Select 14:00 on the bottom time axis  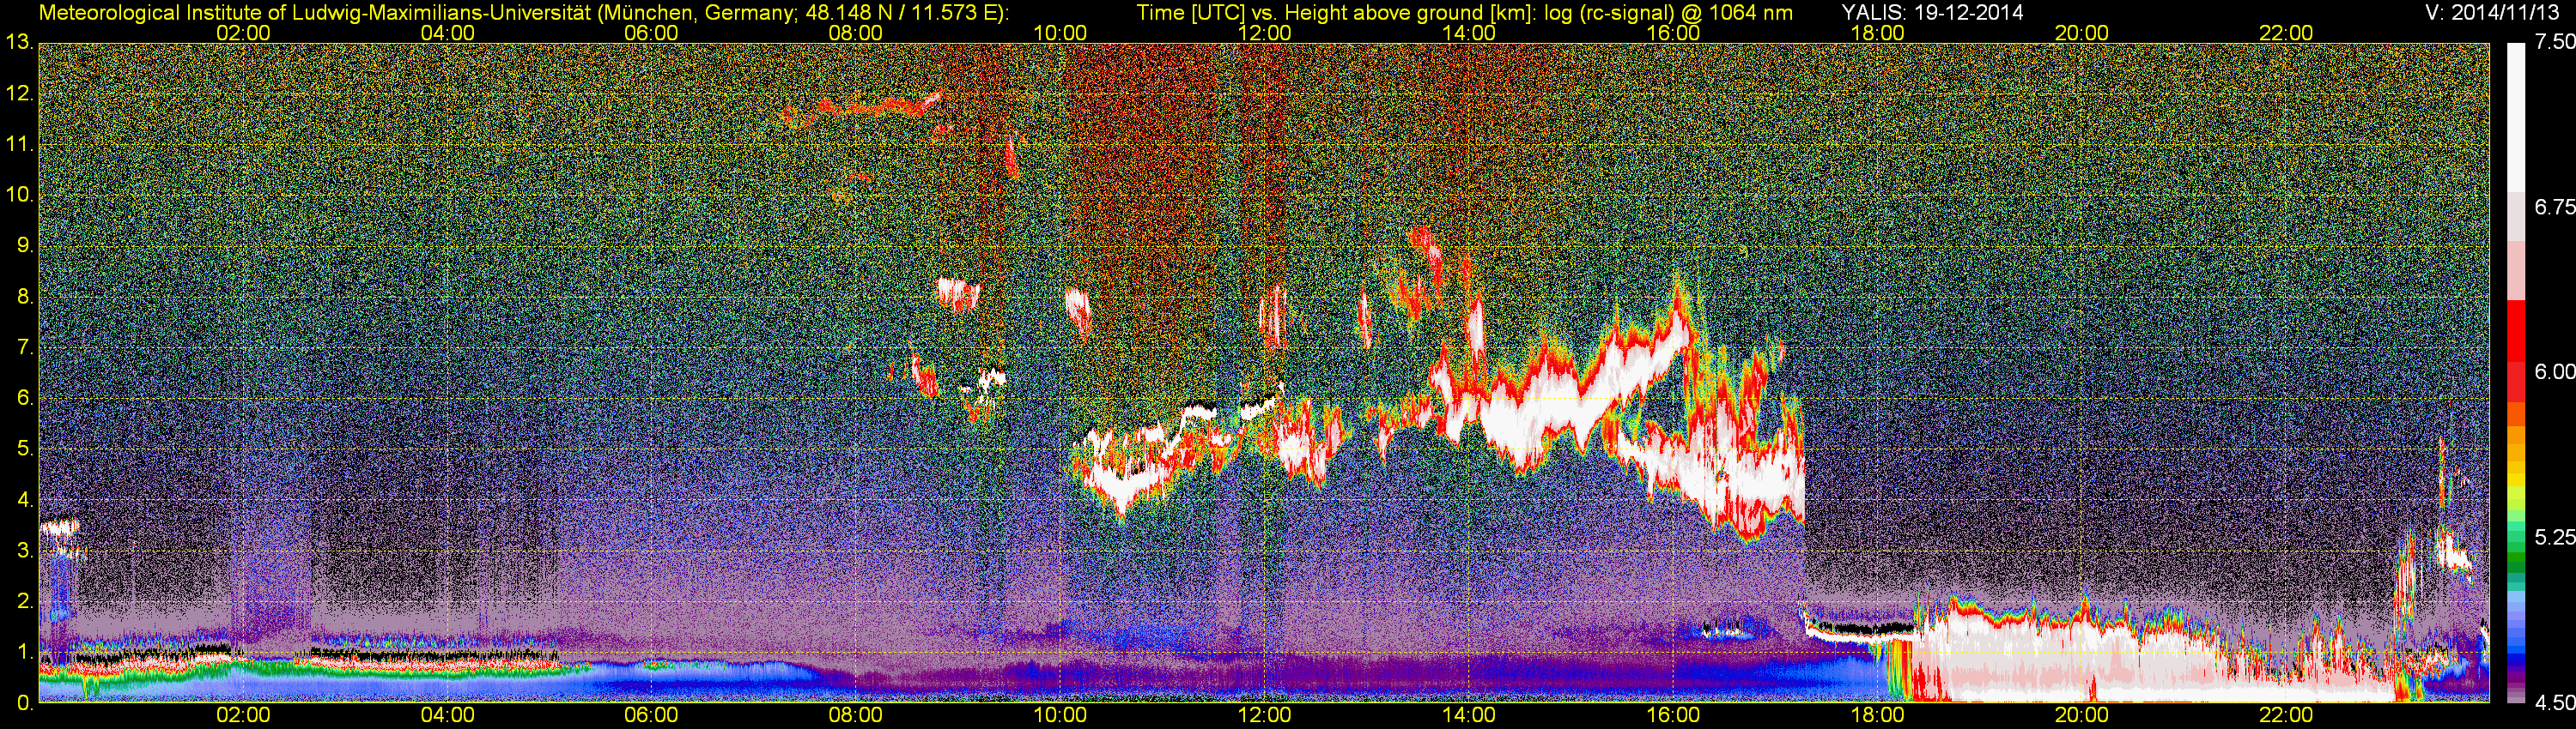[1468, 716]
